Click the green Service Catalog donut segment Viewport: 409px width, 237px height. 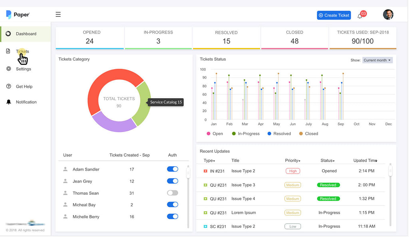pyautogui.click(x=141, y=104)
